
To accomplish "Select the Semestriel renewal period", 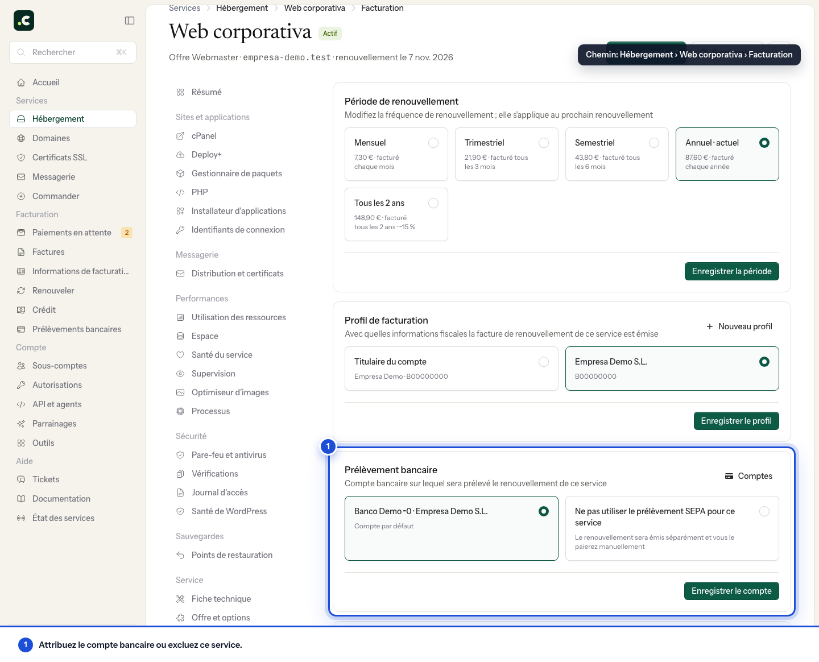I will (x=617, y=154).
